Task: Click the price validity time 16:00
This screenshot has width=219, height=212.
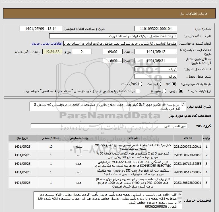Action: click(113, 61)
